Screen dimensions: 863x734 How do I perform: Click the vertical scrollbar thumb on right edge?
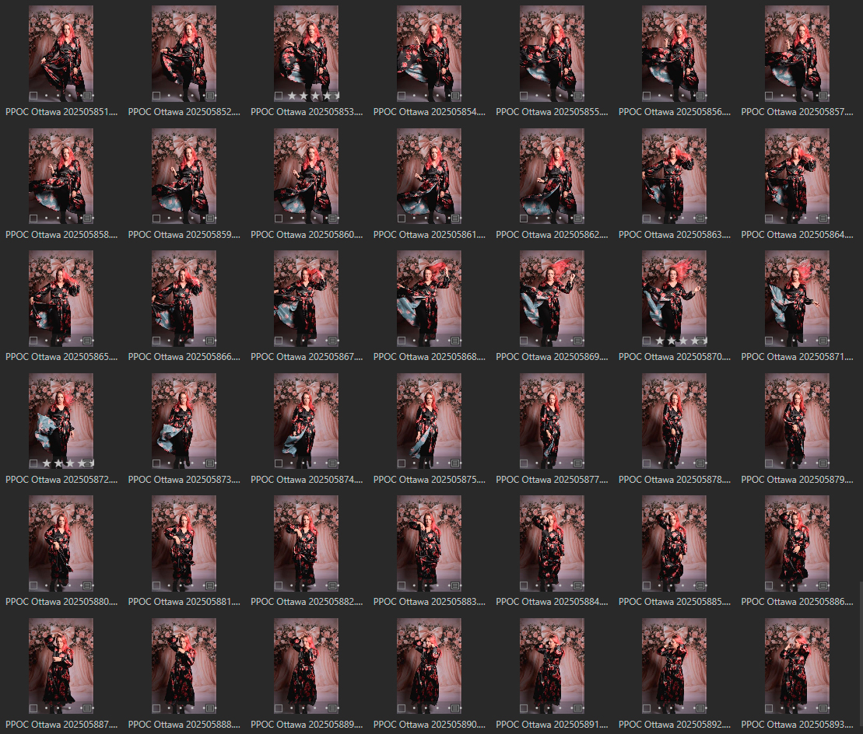click(x=860, y=657)
